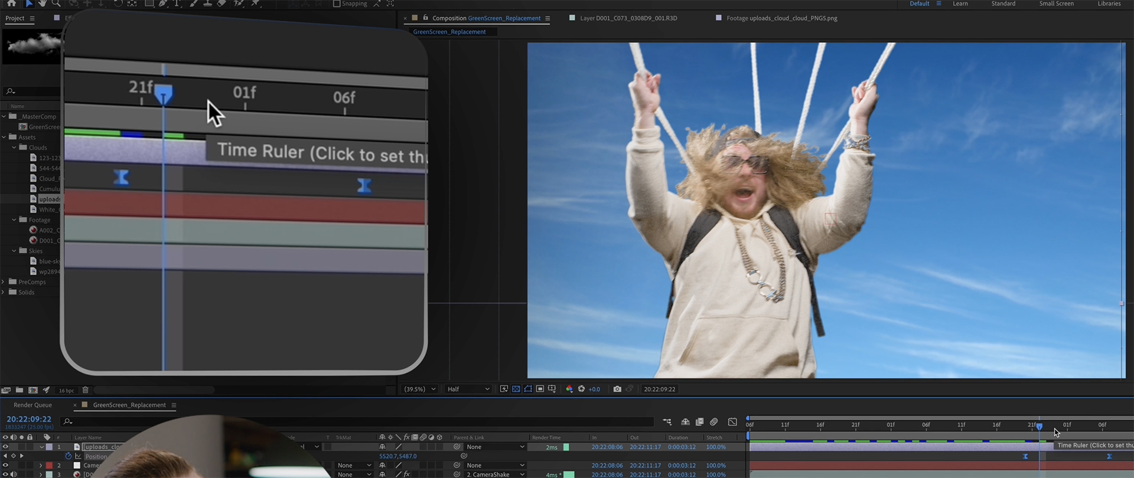Open layer 3 parent dropdown (2. CameraShake)
Image resolution: width=1134 pixels, height=478 pixels.
(495, 474)
